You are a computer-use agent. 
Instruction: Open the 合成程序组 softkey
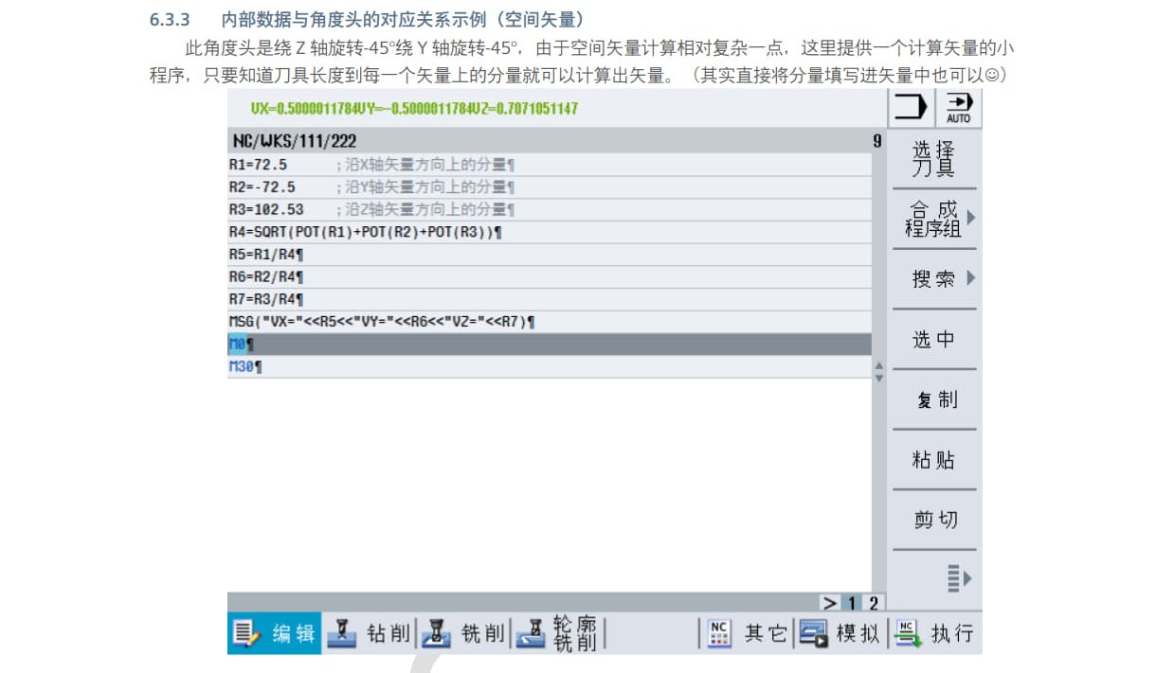point(934,219)
